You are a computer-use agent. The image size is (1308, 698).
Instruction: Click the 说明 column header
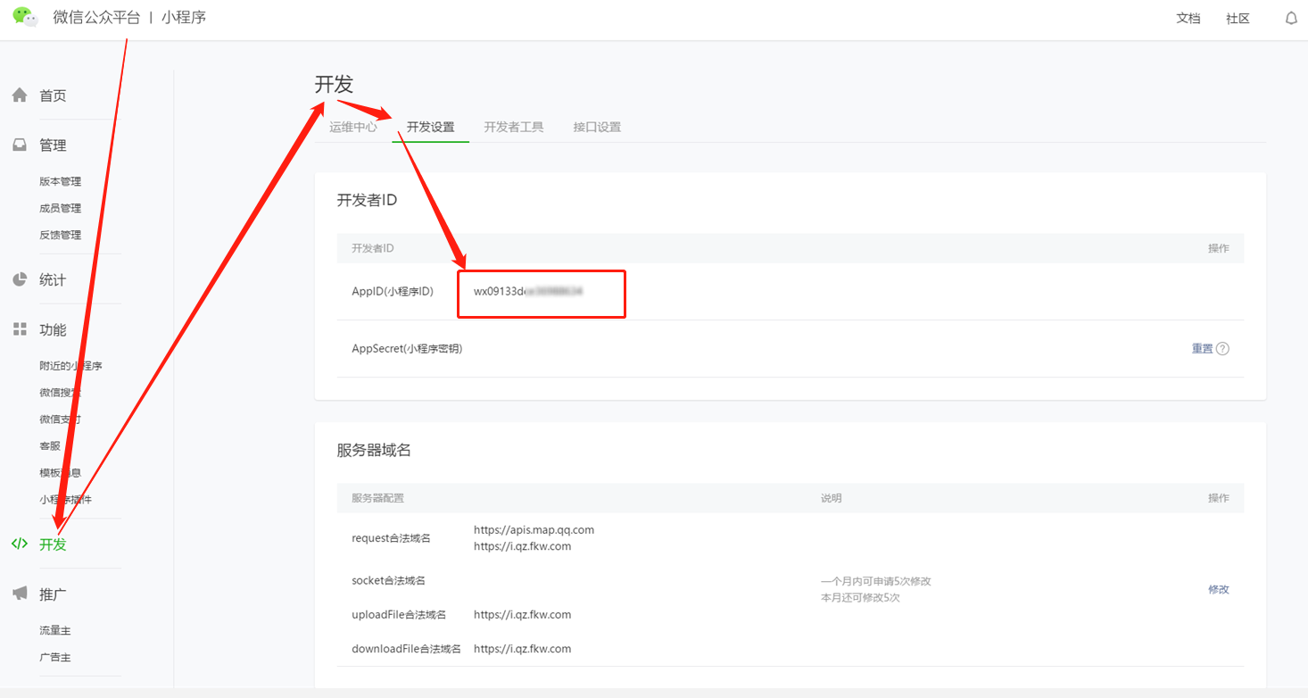coord(831,498)
